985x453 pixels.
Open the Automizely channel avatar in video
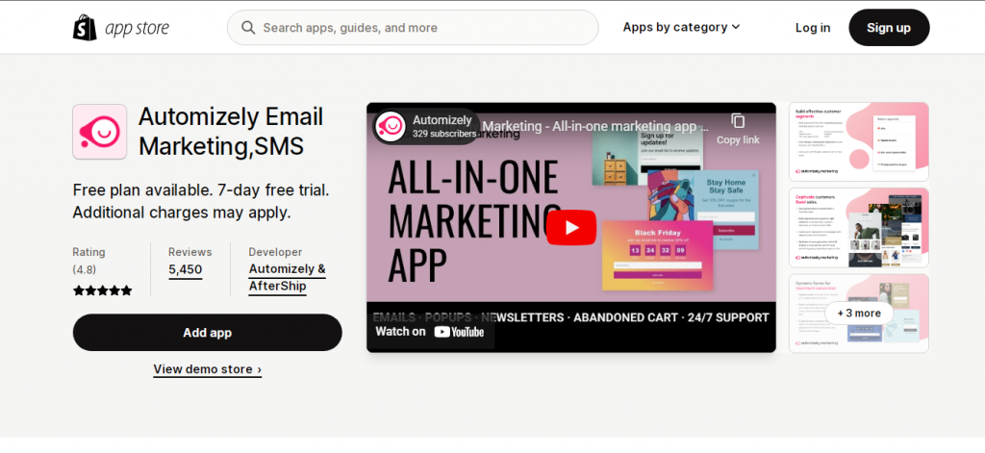(x=391, y=126)
